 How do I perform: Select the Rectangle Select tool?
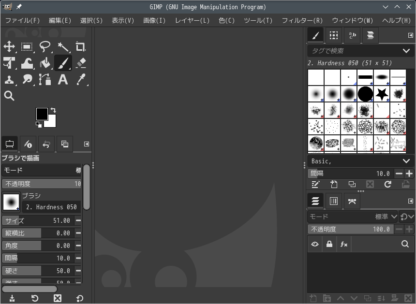(27, 47)
